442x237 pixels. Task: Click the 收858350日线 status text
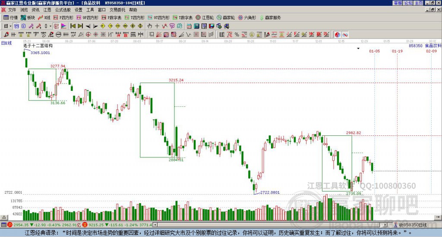tap(413, 225)
